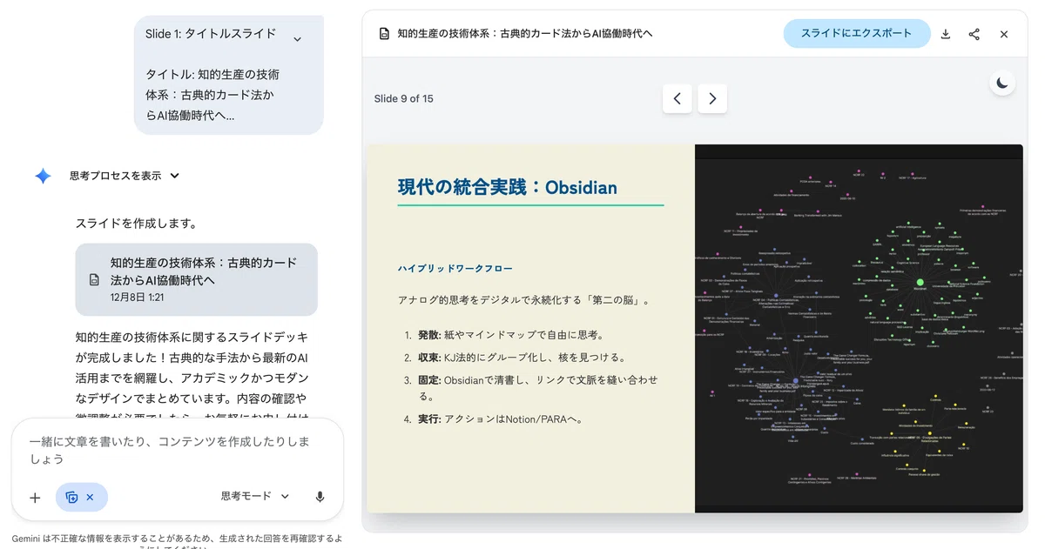Toggle dark mode with the moon icon
The image size is (1045, 549).
(x=1003, y=83)
